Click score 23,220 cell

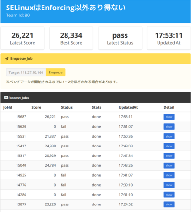pos(50,204)
